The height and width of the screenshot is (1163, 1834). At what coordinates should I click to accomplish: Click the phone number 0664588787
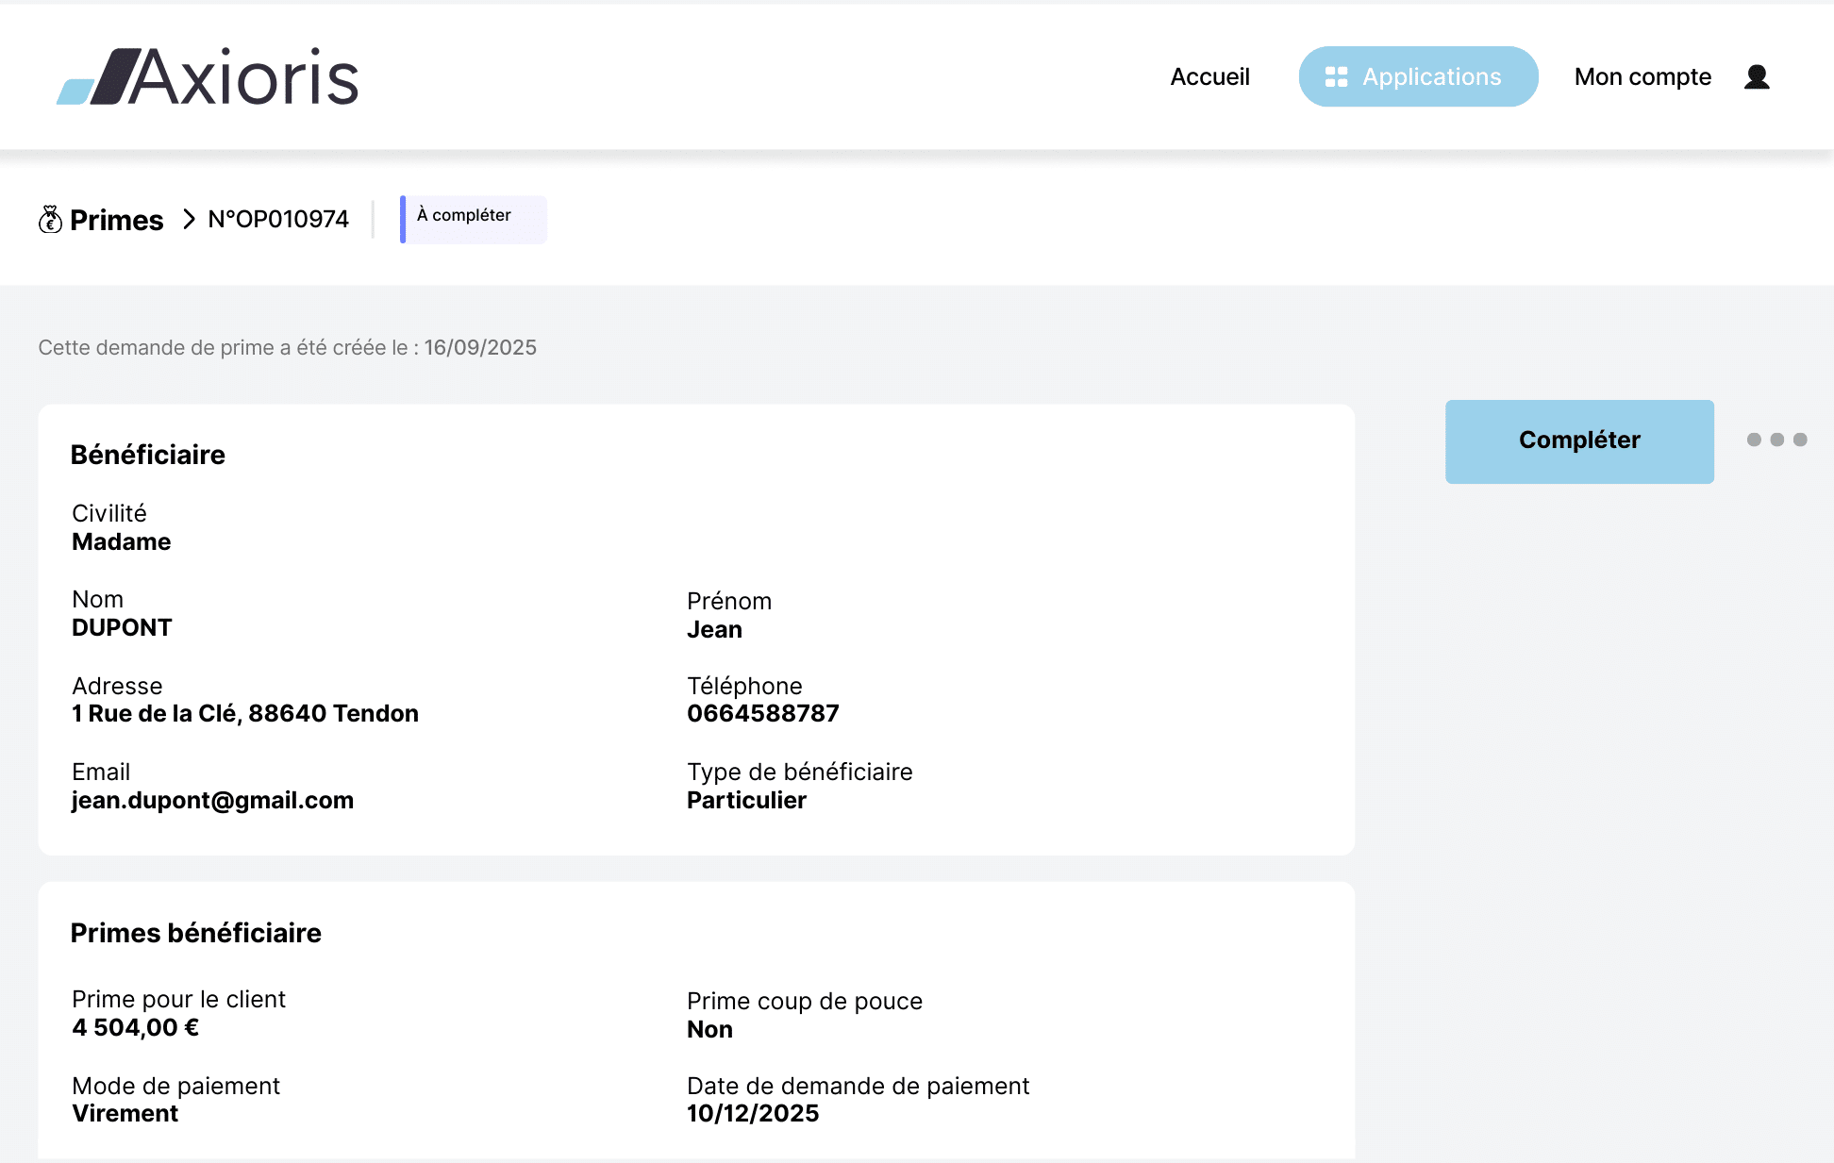click(762, 713)
